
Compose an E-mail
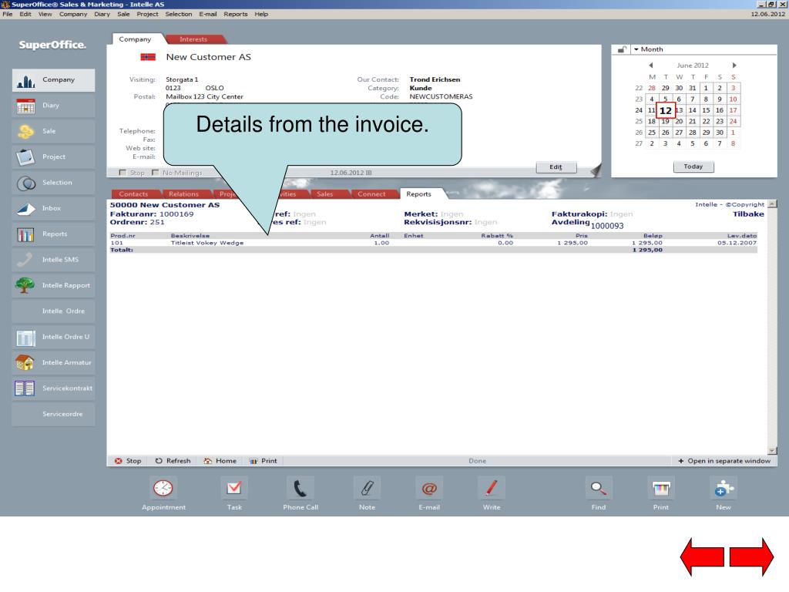[x=429, y=488]
